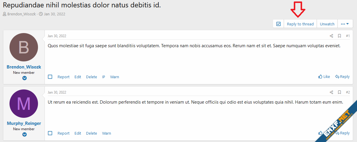This screenshot has height=142, width=357.
Task: Open the more options dropdown beside Unwatch
Action: [345, 24]
